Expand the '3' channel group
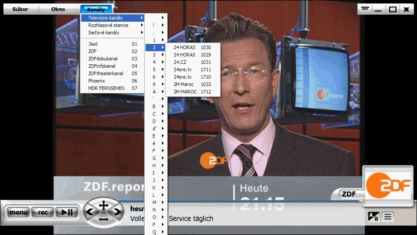Viewport: 417px width, 235px height. pyautogui.click(x=156, y=55)
